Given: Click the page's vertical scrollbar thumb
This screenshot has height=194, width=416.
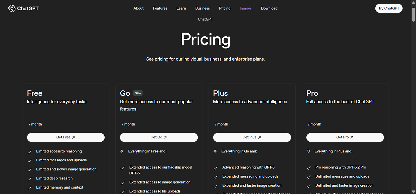Looking at the screenshot, I should [x=413, y=15].
